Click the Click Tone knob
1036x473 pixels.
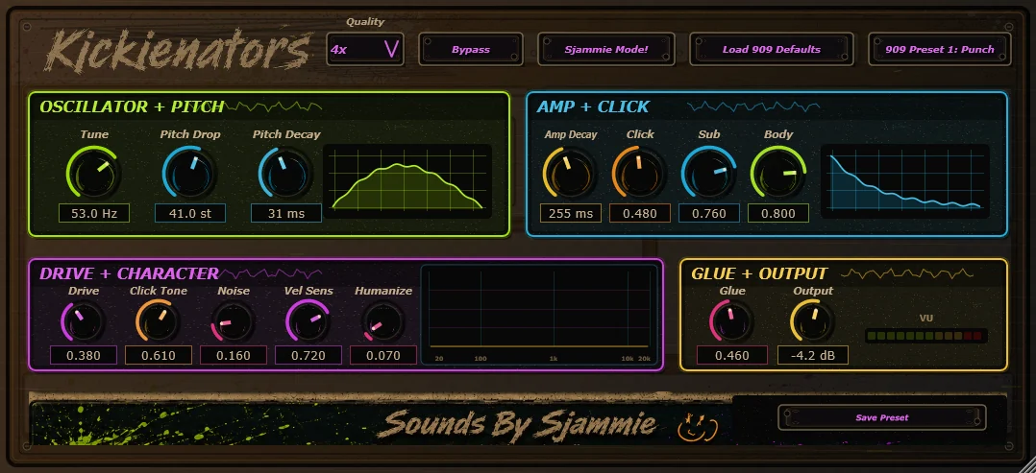158,322
